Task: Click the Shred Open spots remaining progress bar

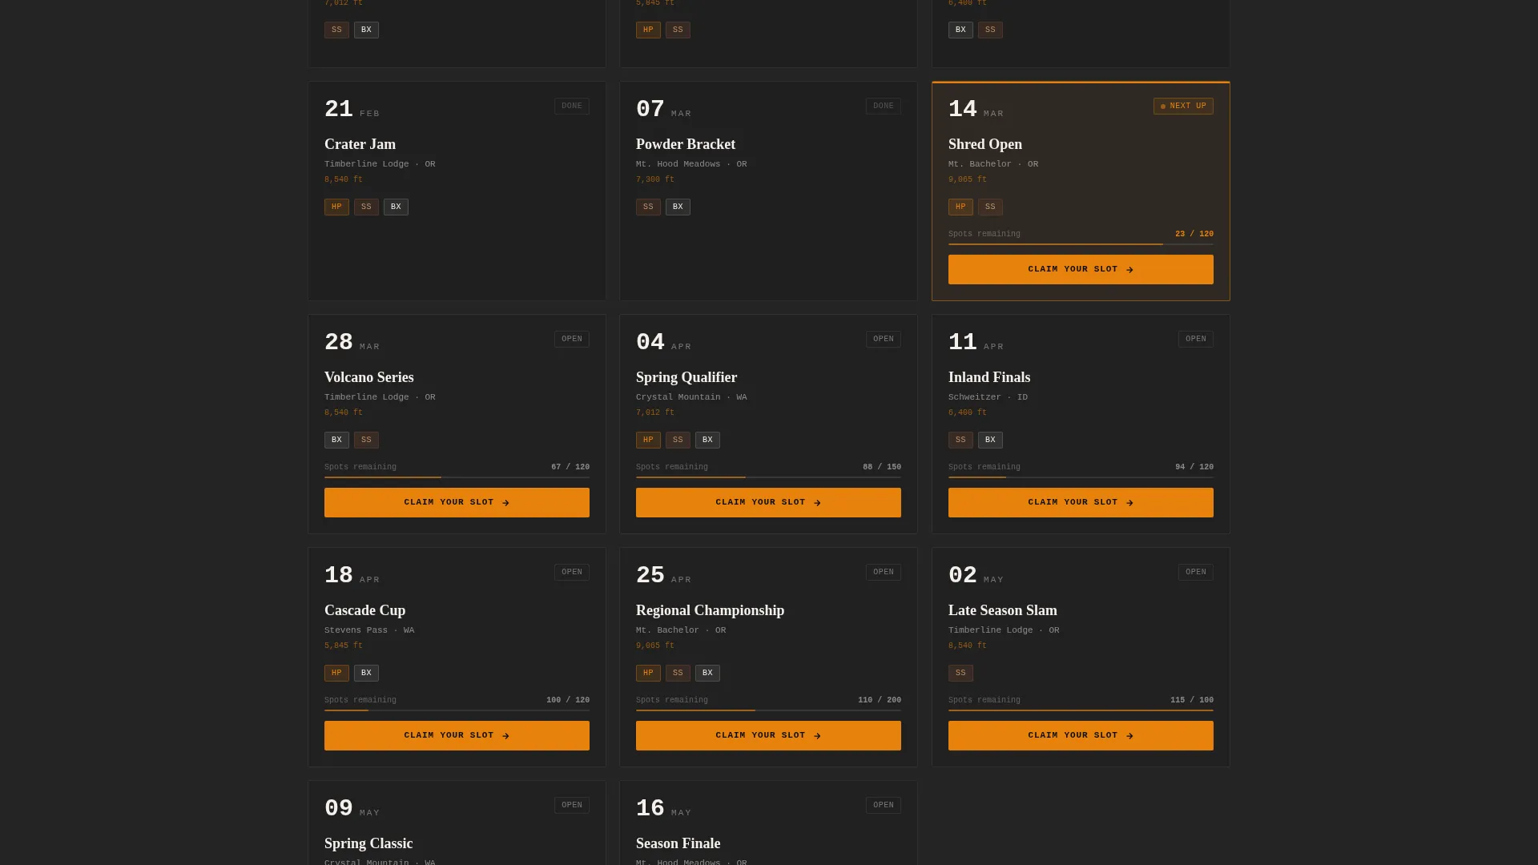Action: 1081,244
